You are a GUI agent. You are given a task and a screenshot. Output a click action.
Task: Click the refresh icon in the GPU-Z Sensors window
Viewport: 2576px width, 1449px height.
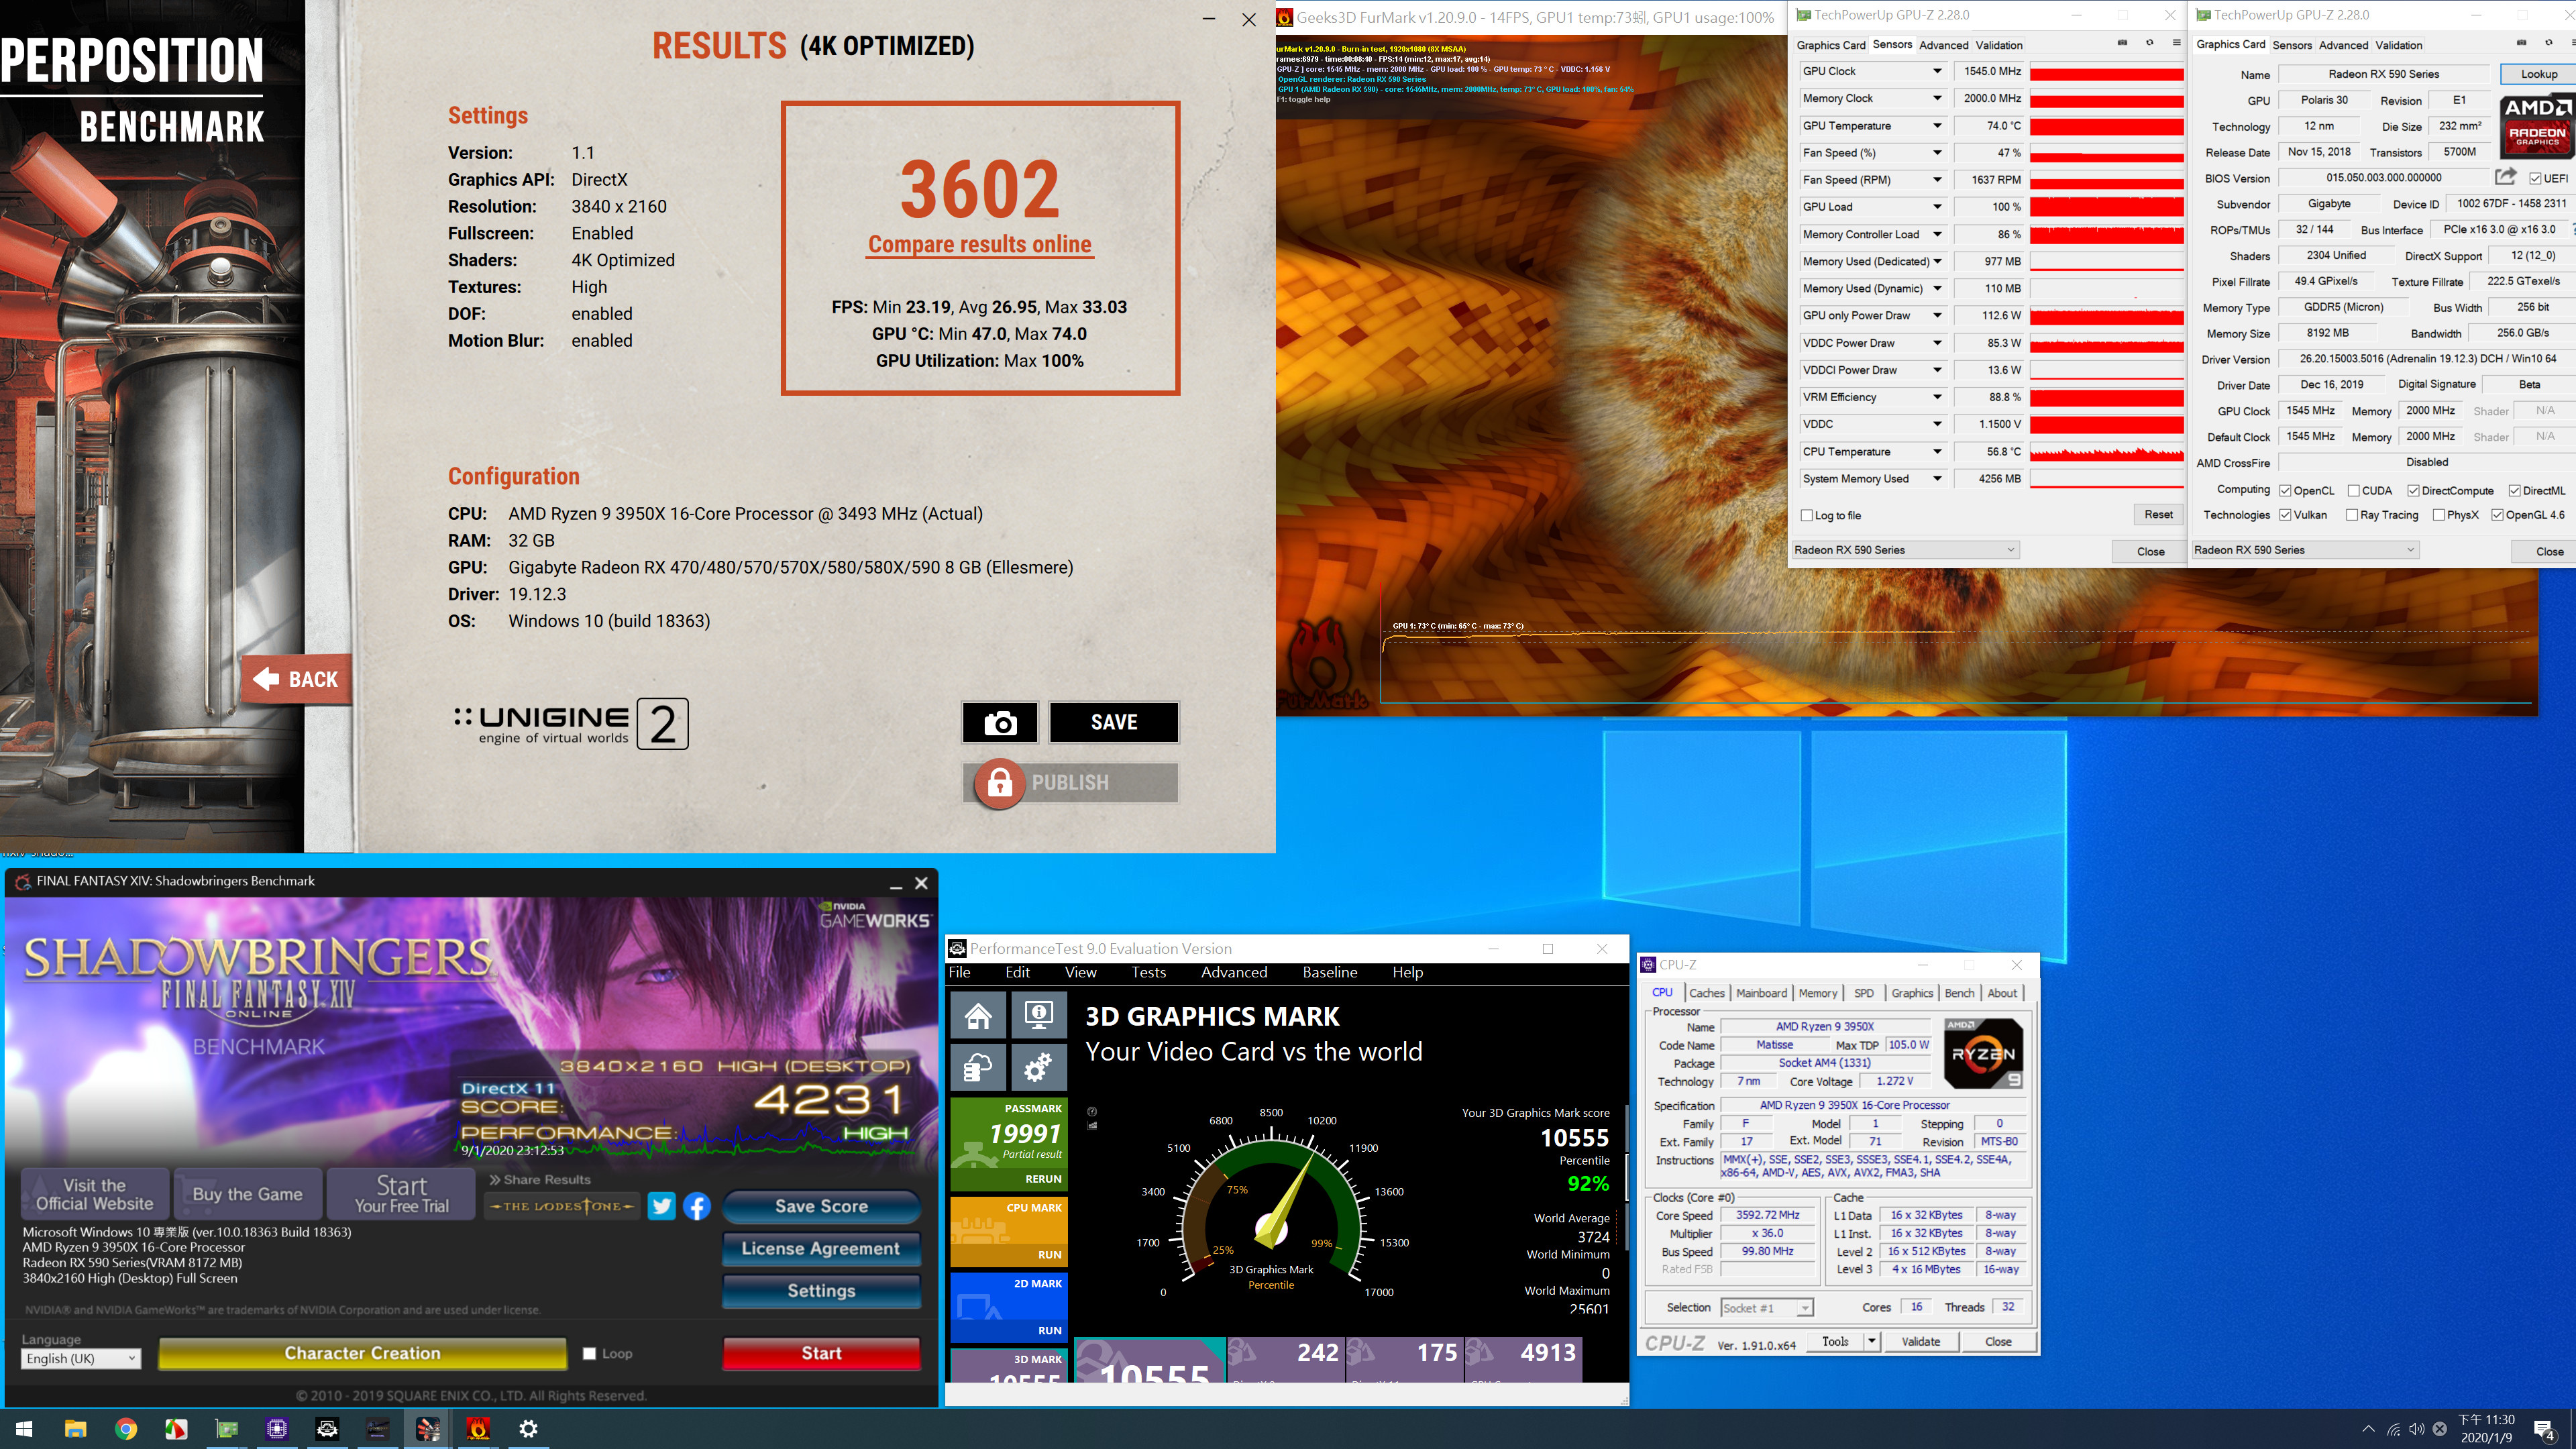[x=2149, y=43]
